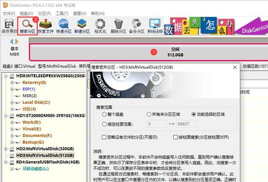
Task: Go to next disk with right arrow
Action: pos(17,41)
